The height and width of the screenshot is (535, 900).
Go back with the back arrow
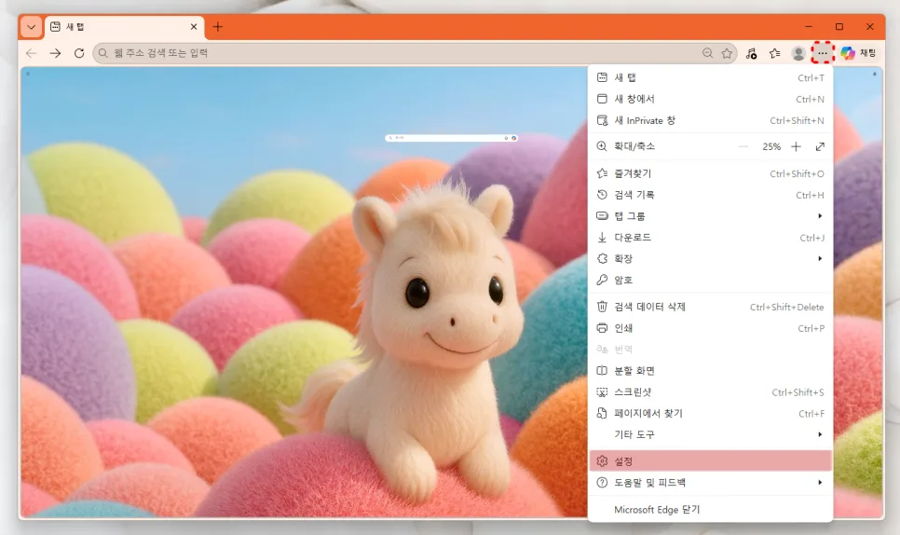point(31,53)
